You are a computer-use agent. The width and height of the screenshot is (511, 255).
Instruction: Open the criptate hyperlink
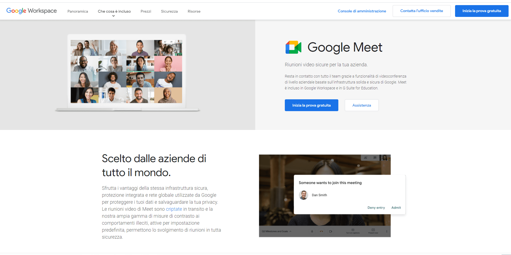pos(174,209)
